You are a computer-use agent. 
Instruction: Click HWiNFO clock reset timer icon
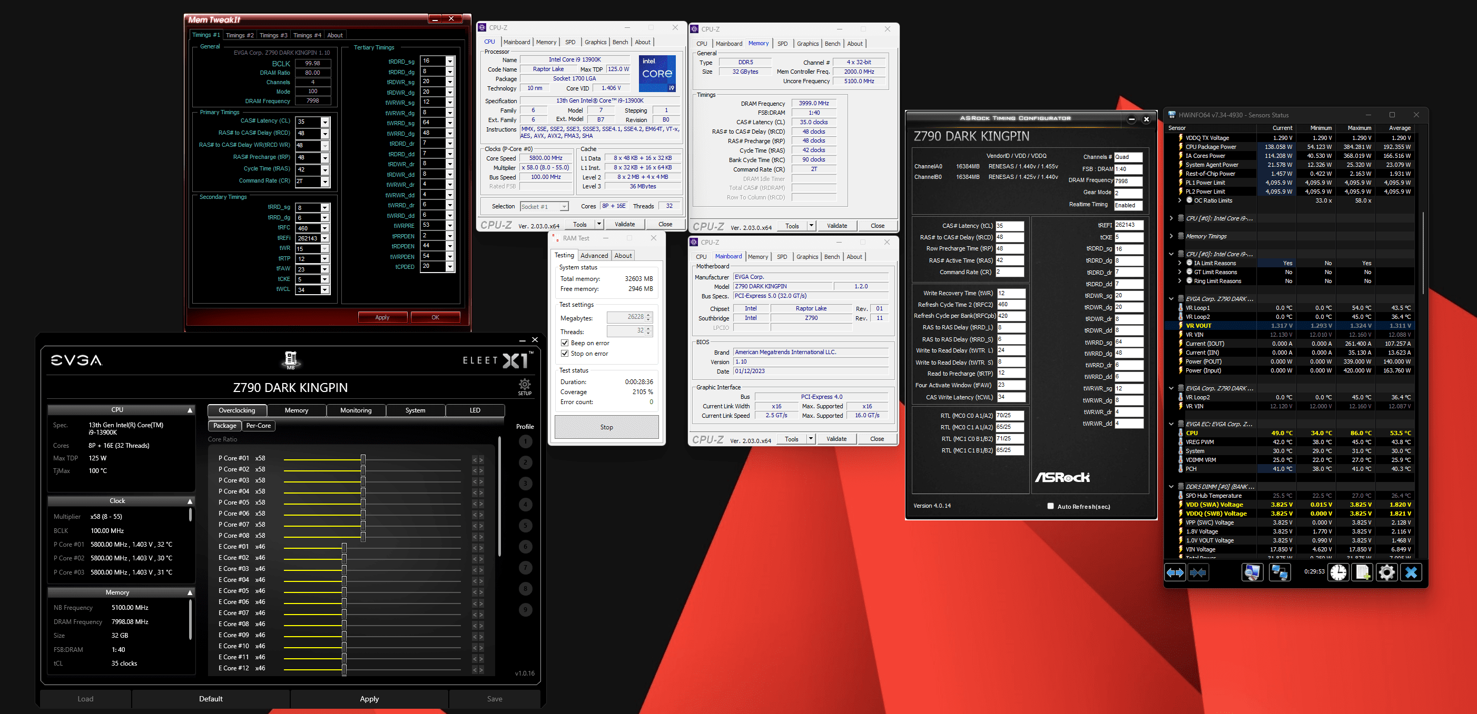(x=1339, y=572)
